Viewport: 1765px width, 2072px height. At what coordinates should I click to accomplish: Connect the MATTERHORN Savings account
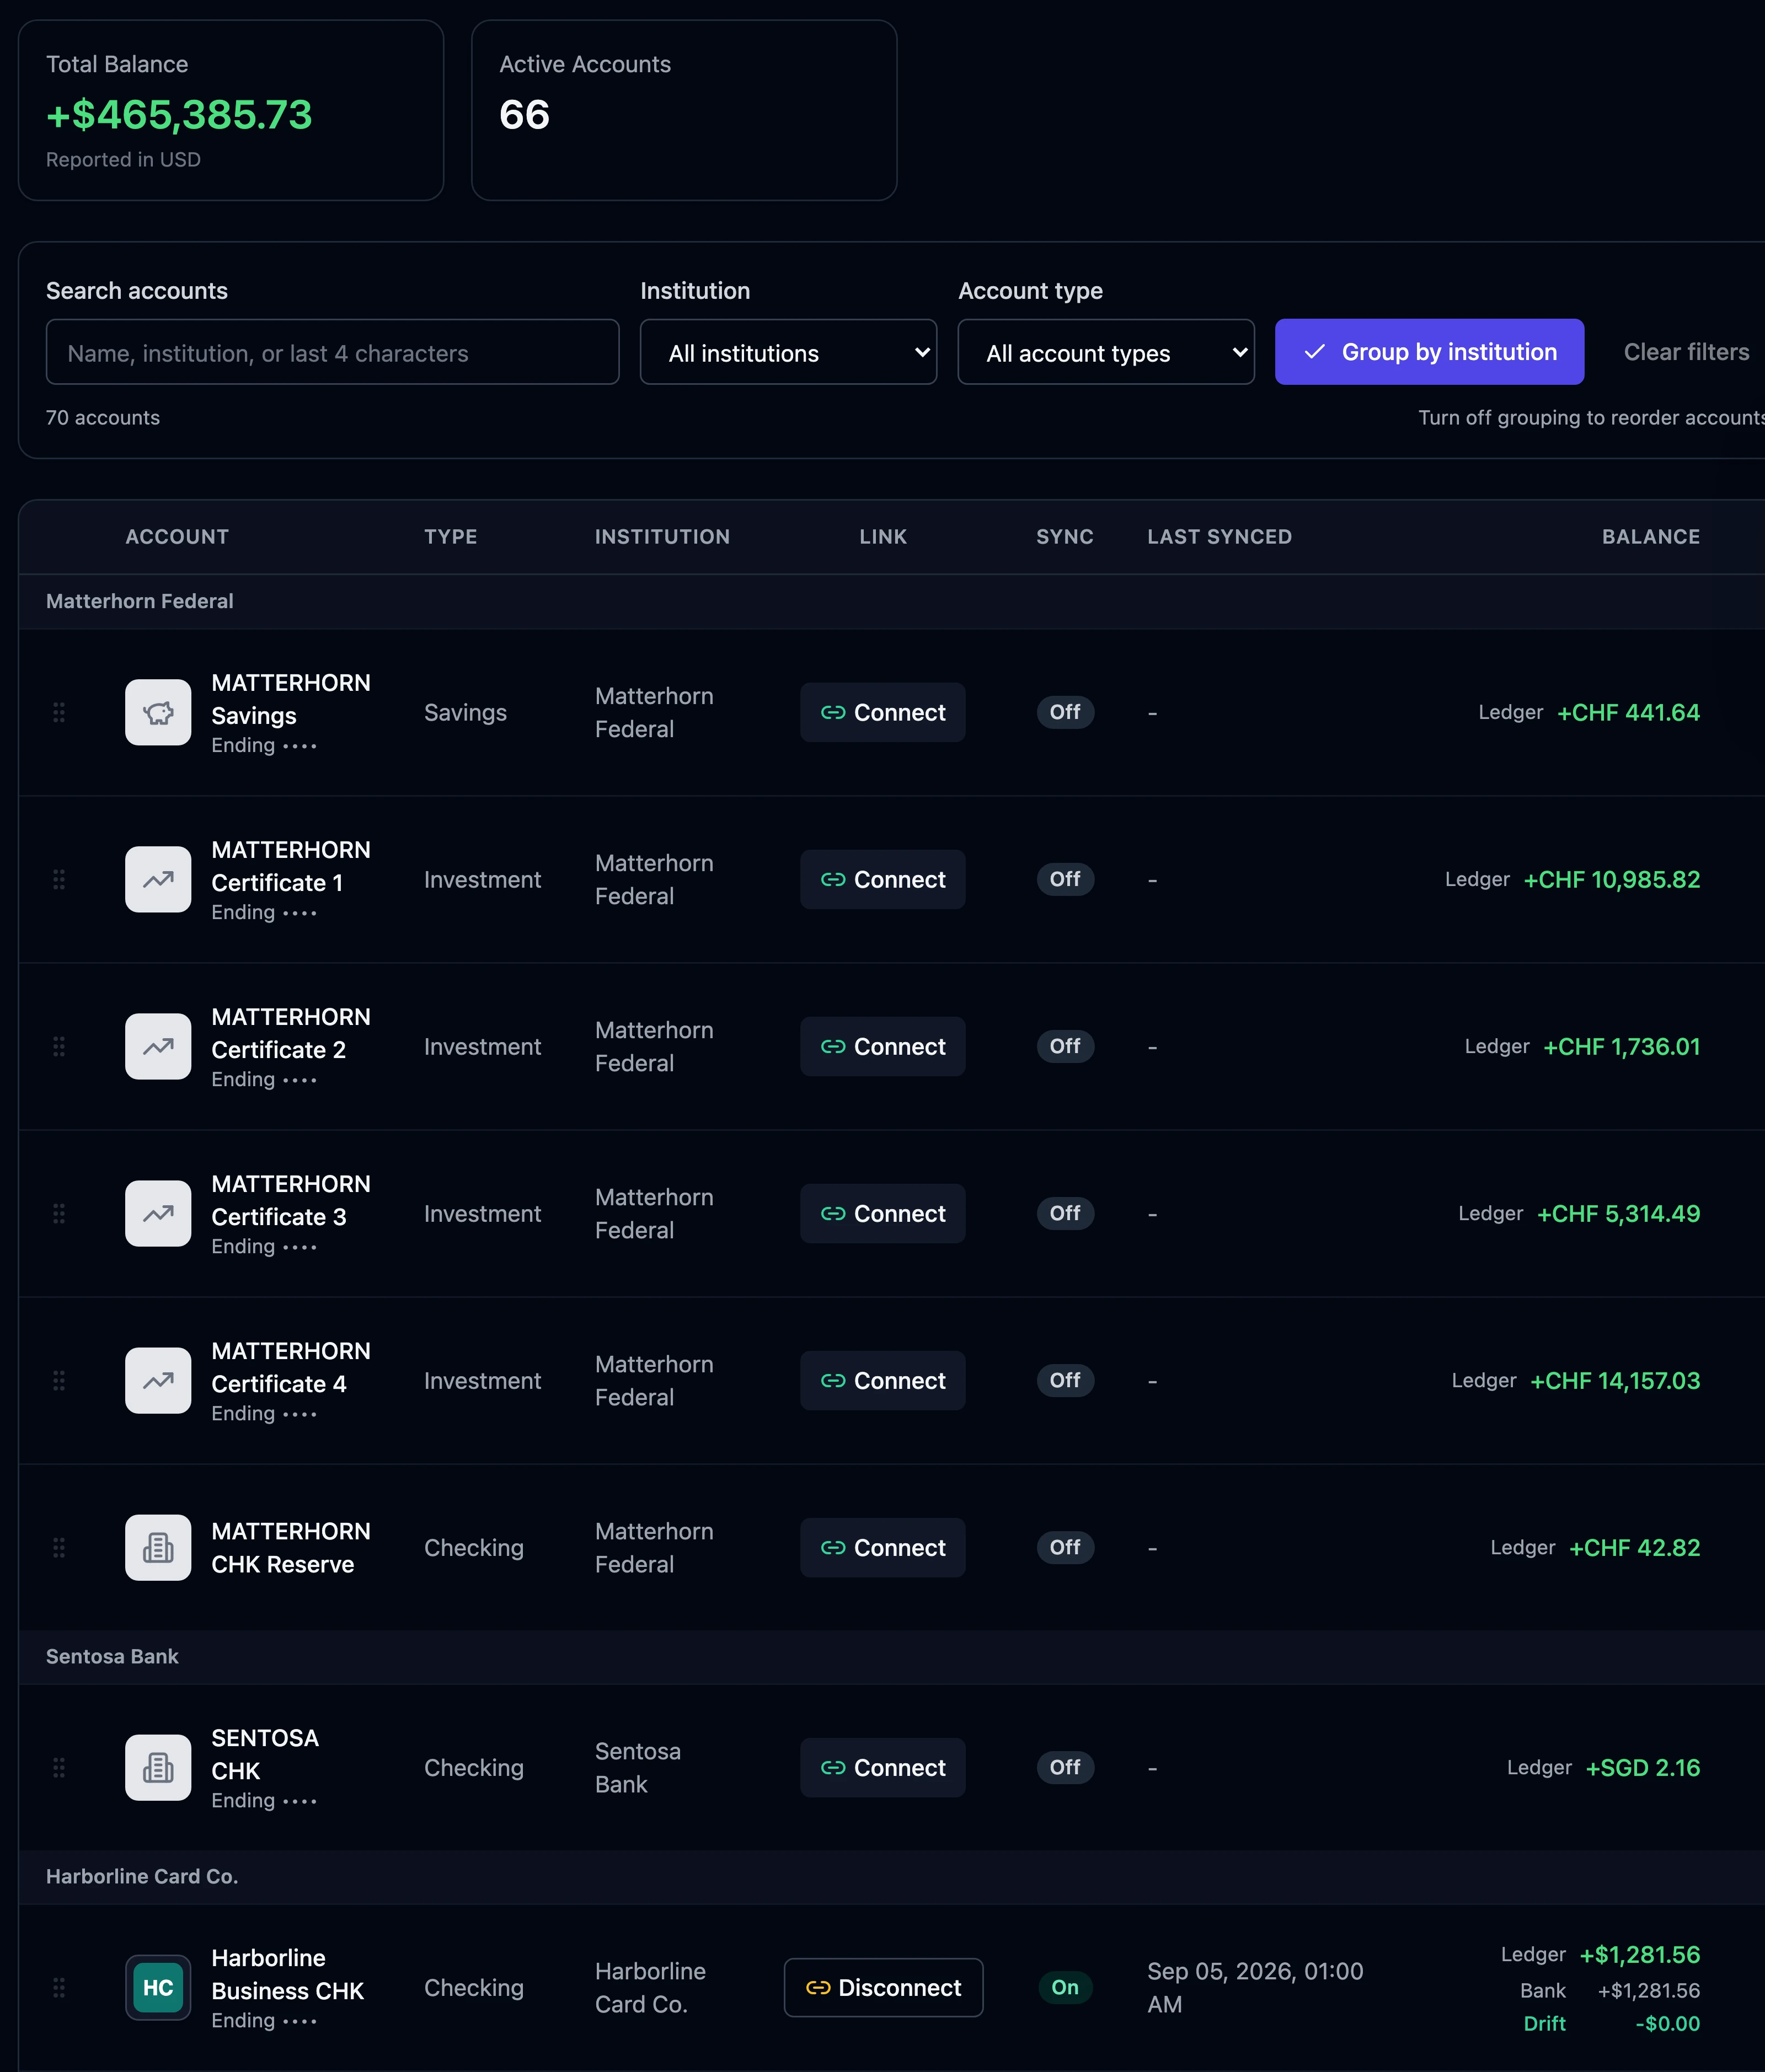tap(882, 712)
